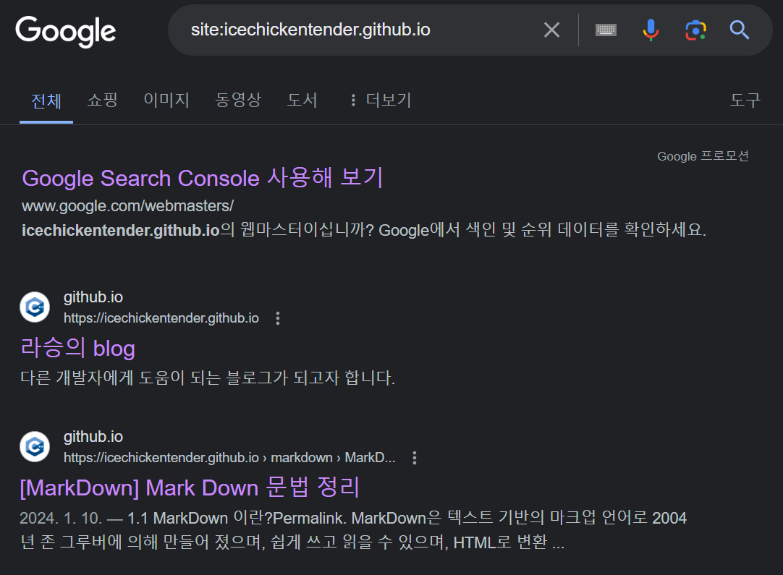Switch to the 동영상 tab
783x575 pixels.
pos(238,100)
